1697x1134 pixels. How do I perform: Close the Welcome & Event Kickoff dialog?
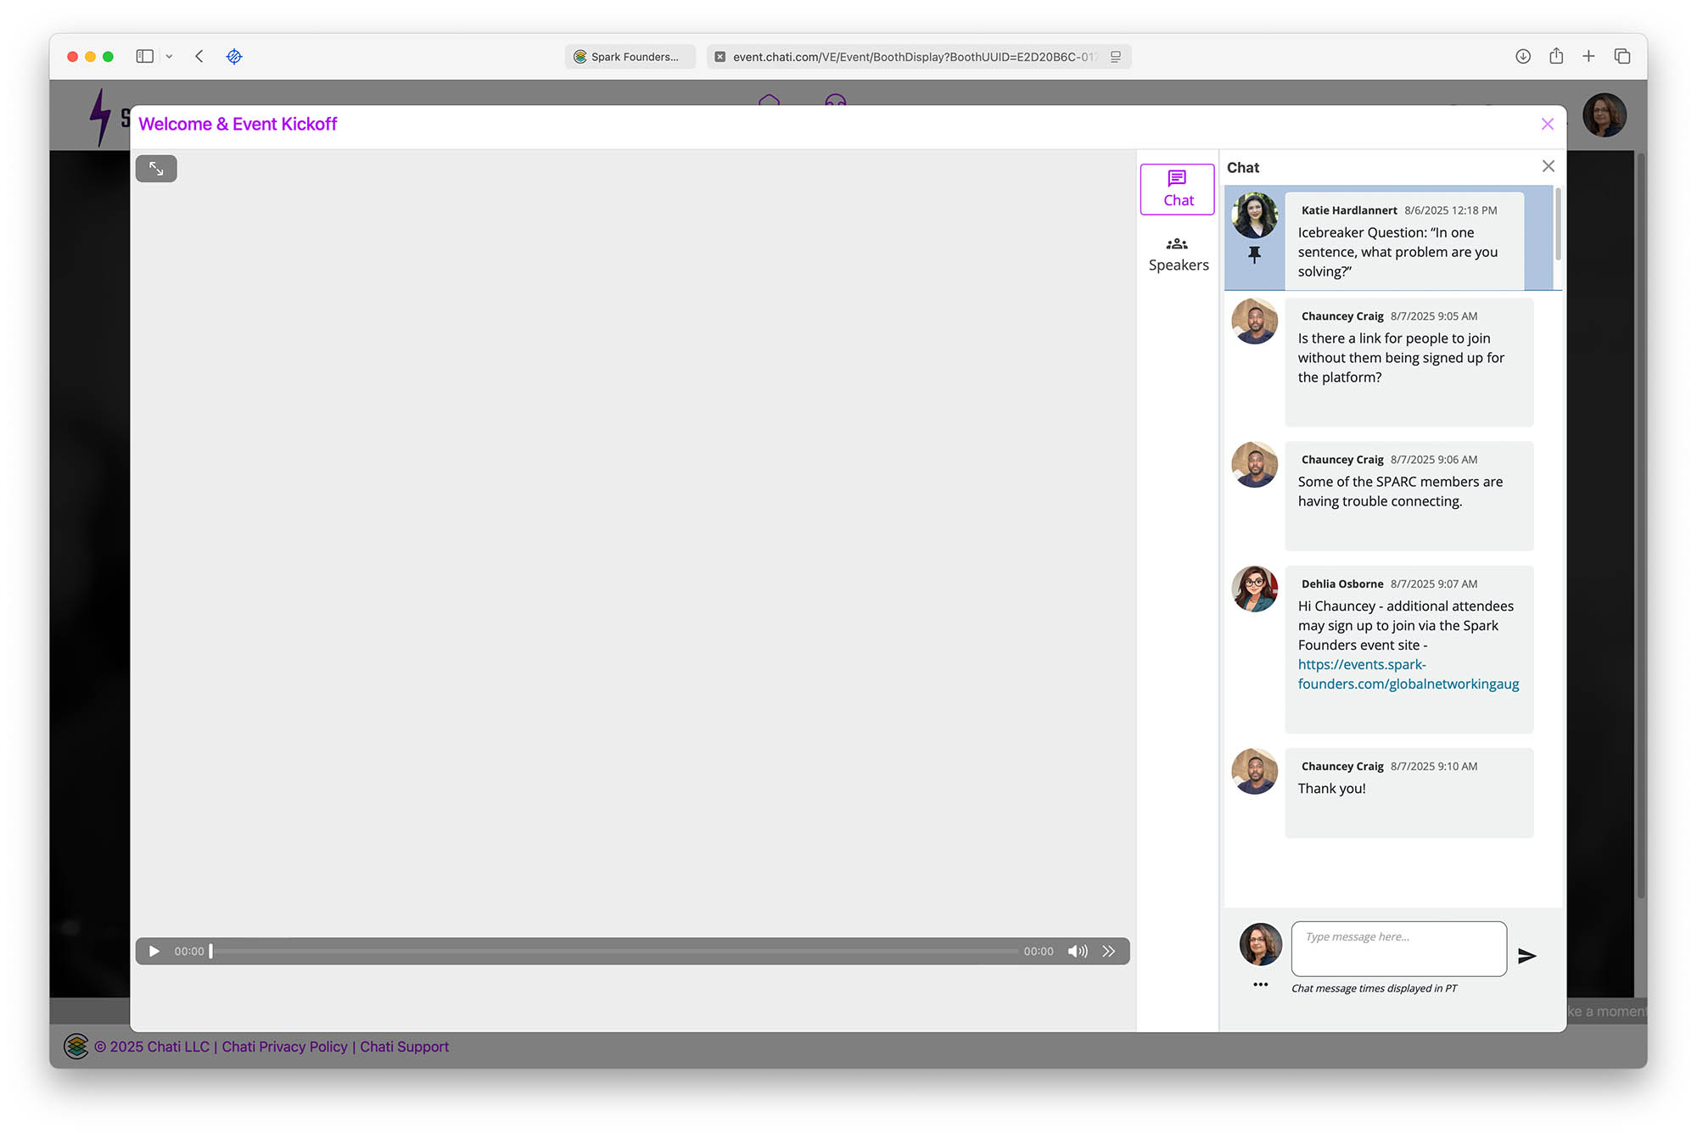click(1547, 124)
